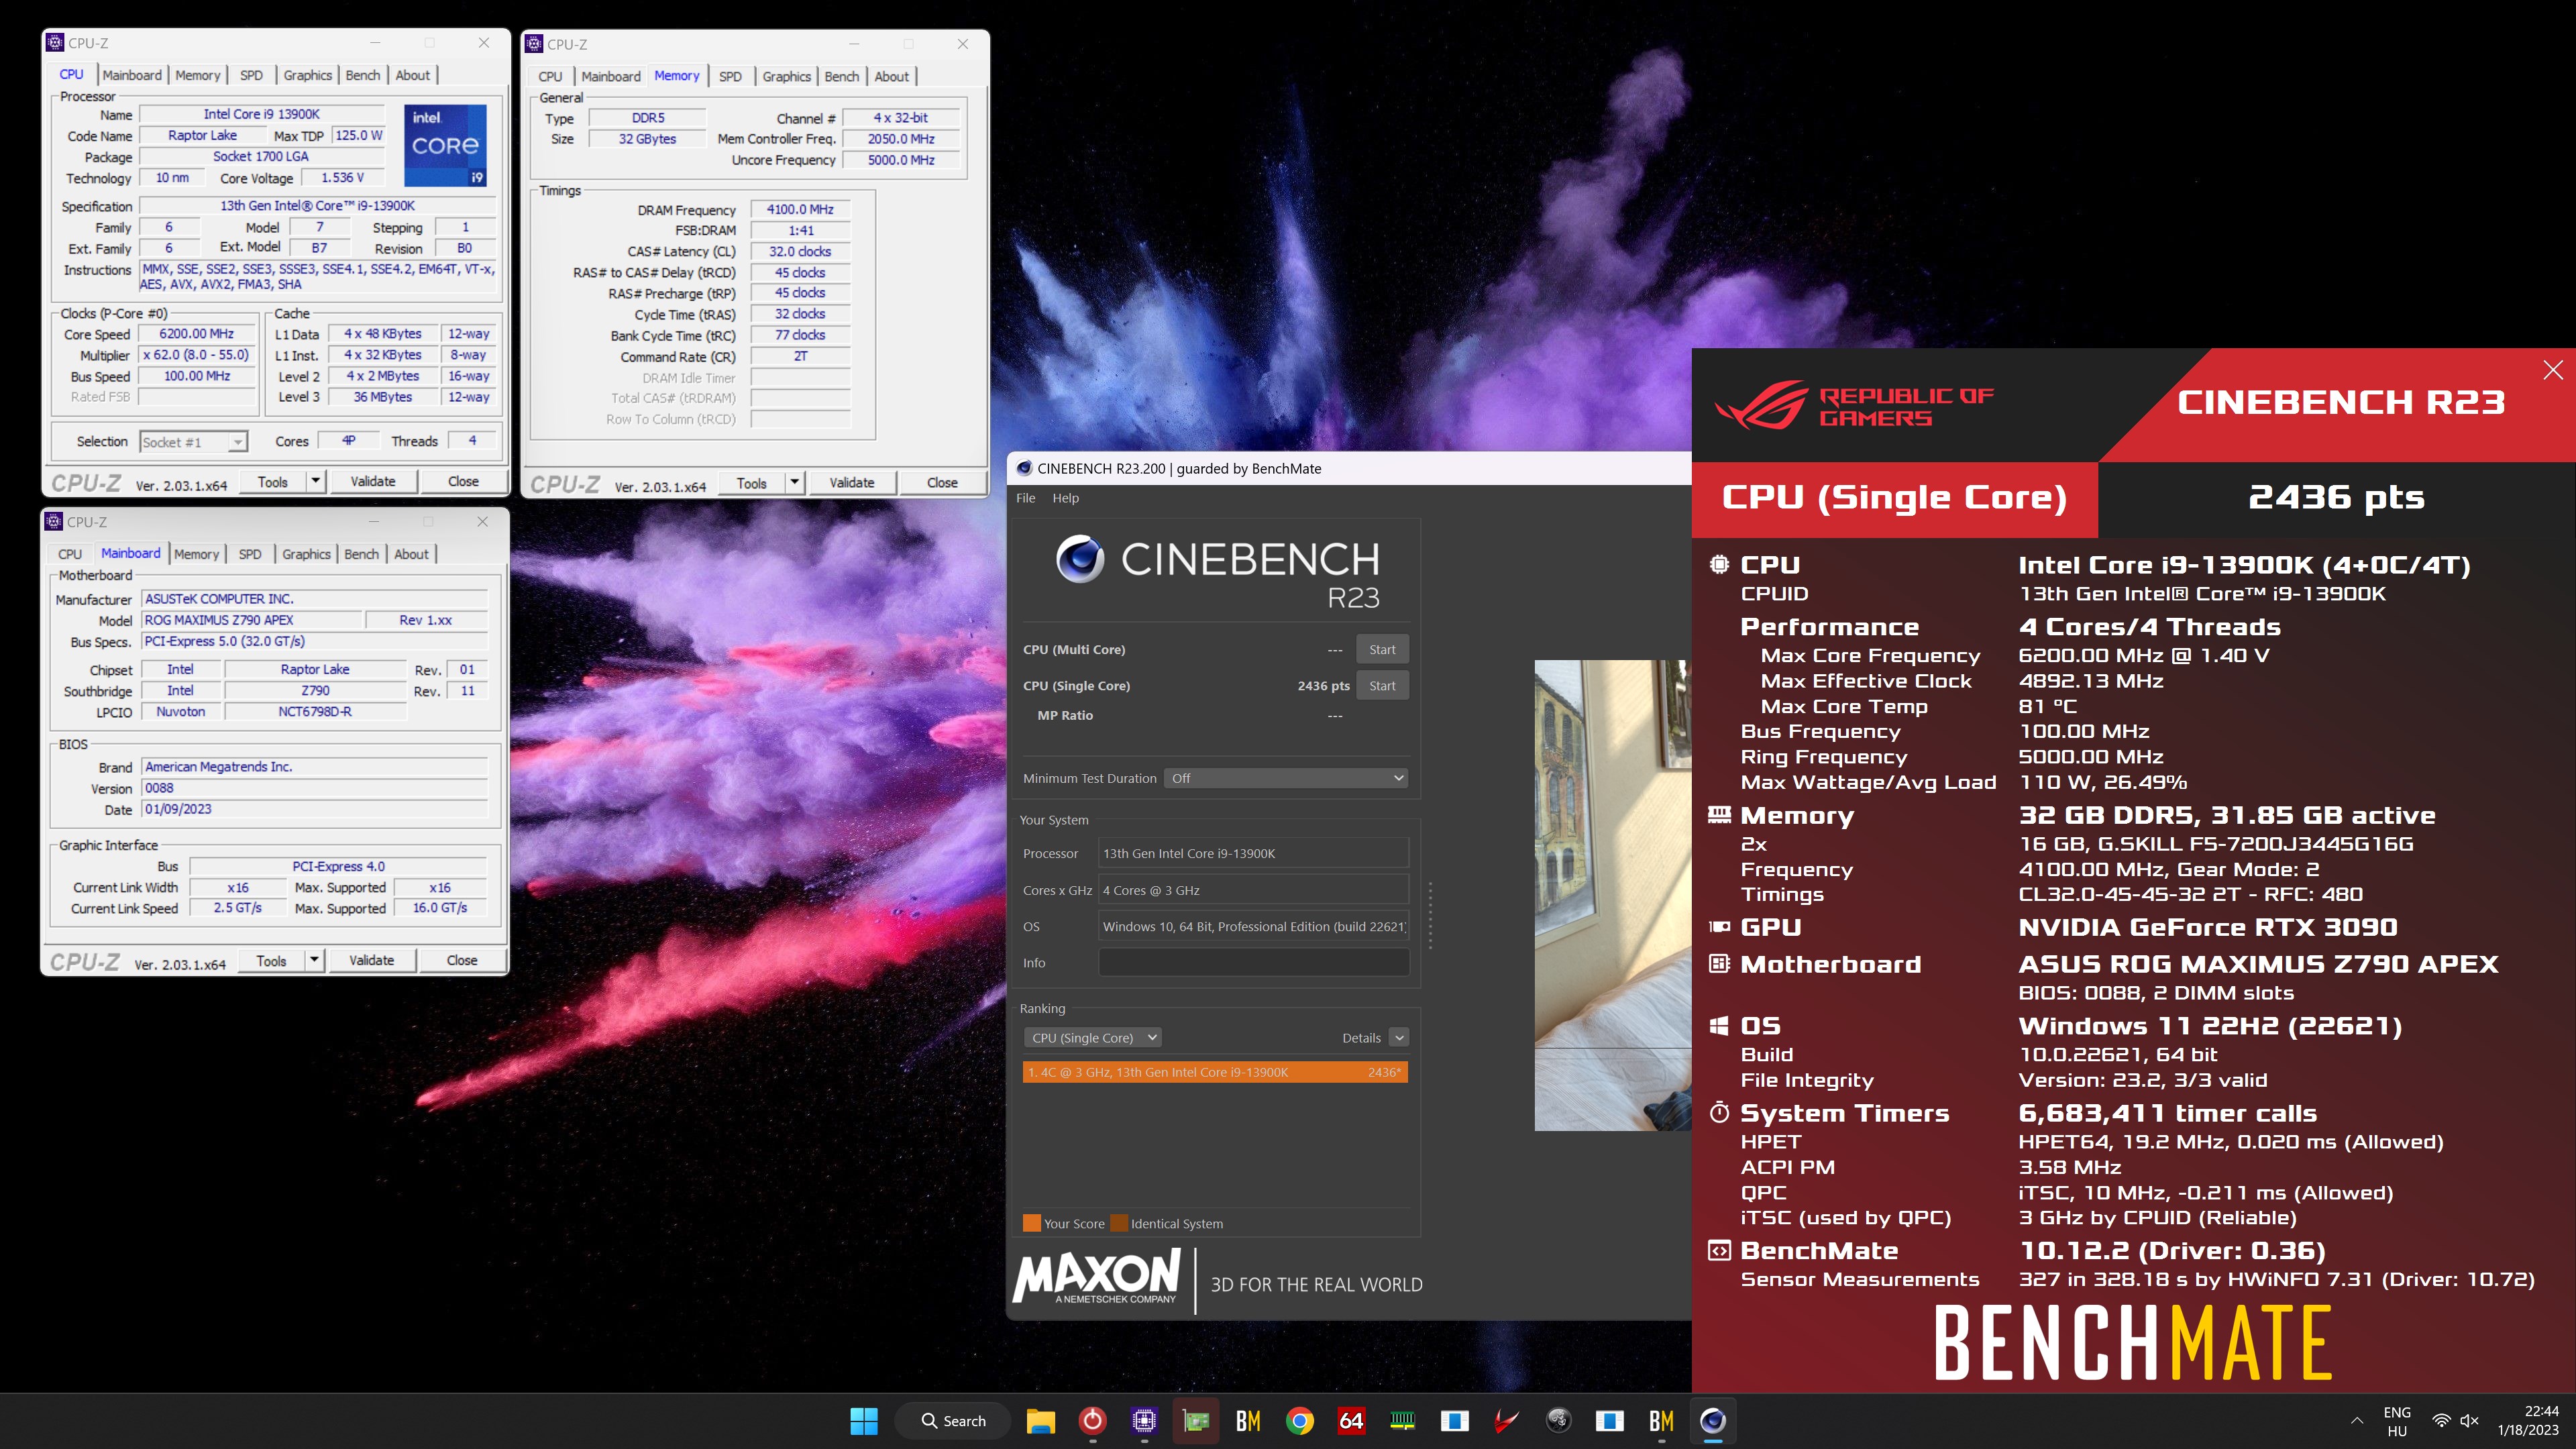Click the BenchMate panel GPU icon

1719,927
